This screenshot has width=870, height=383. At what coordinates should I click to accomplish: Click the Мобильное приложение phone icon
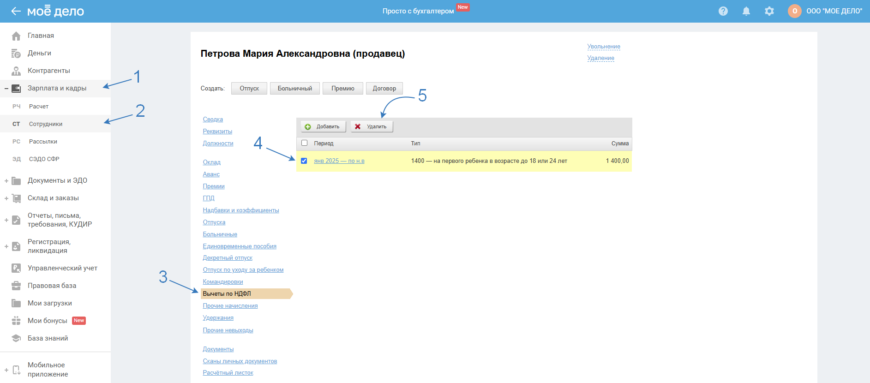pos(16,370)
